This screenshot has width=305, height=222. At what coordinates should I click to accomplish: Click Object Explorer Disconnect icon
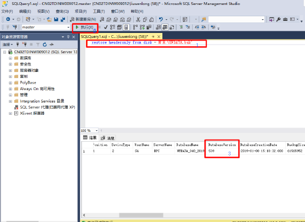coord(24,45)
